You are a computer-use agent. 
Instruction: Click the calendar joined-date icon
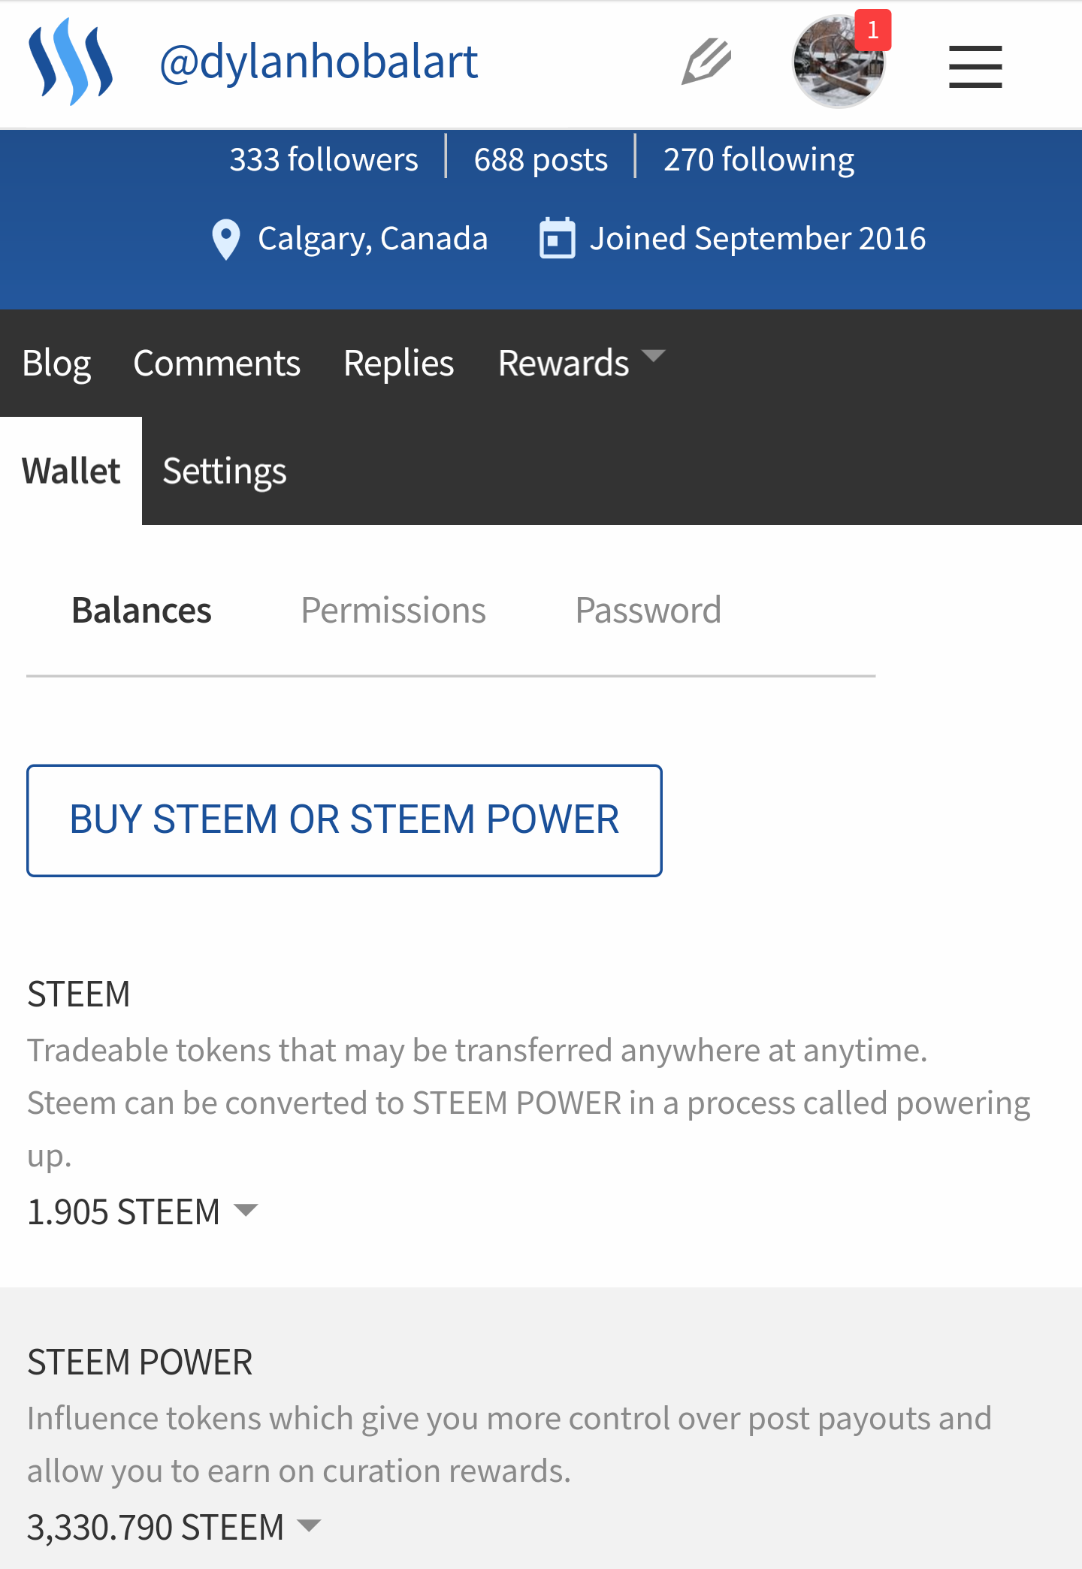coord(557,239)
